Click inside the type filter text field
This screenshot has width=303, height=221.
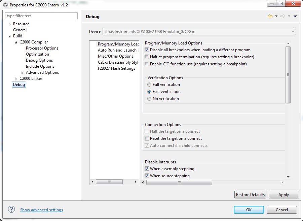click(40, 15)
